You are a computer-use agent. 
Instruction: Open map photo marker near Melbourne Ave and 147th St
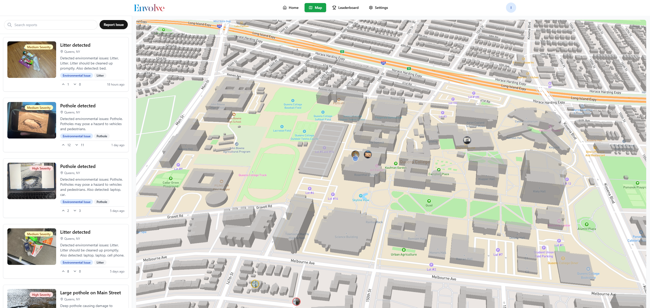click(x=255, y=284)
